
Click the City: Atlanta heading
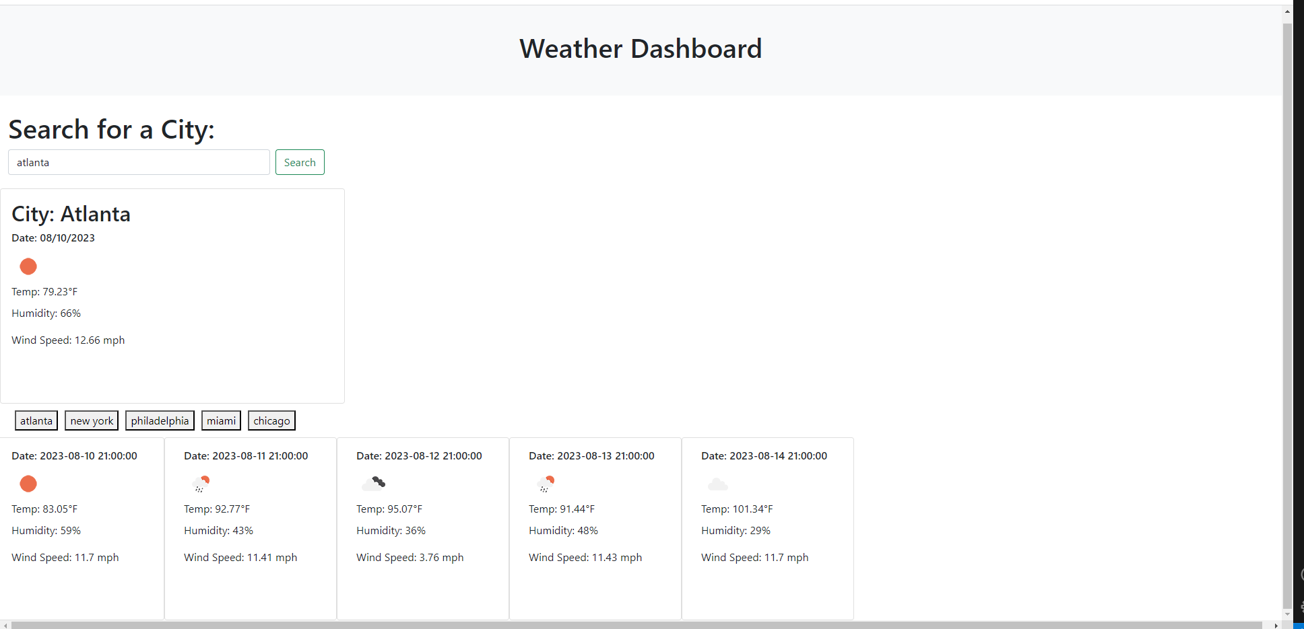[x=71, y=214]
